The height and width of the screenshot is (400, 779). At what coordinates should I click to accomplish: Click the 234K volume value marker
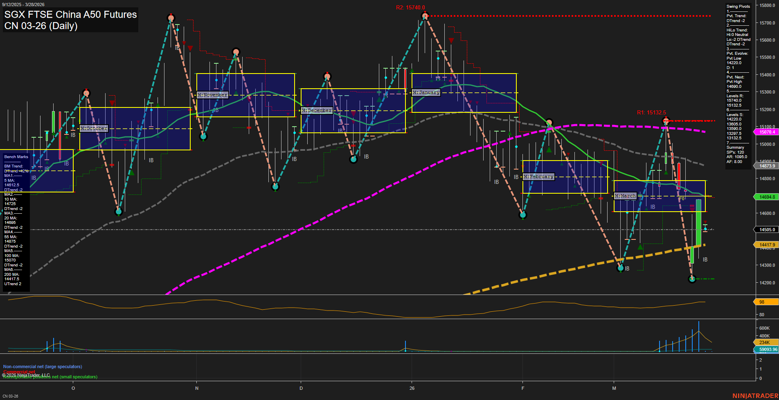[x=766, y=342]
